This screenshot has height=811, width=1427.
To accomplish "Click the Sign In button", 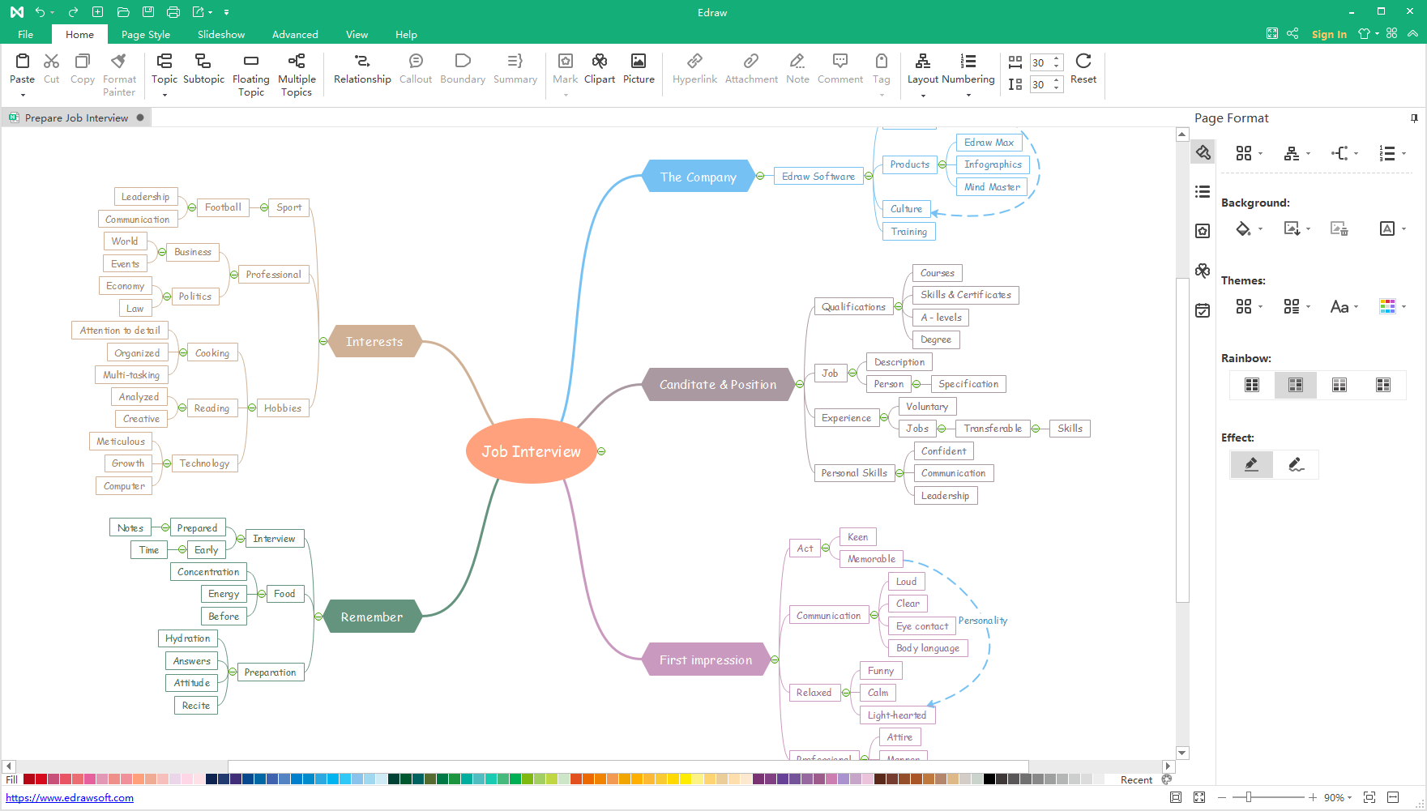I will click(x=1329, y=35).
